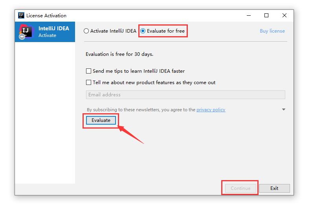This screenshot has width=312, height=208.
Task: Close the License Activation window
Action: (x=284, y=15)
